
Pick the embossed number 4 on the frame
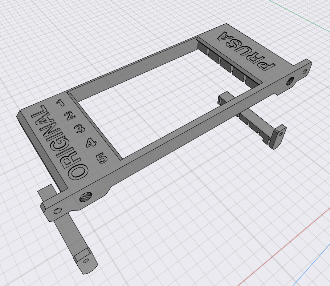[91, 143]
